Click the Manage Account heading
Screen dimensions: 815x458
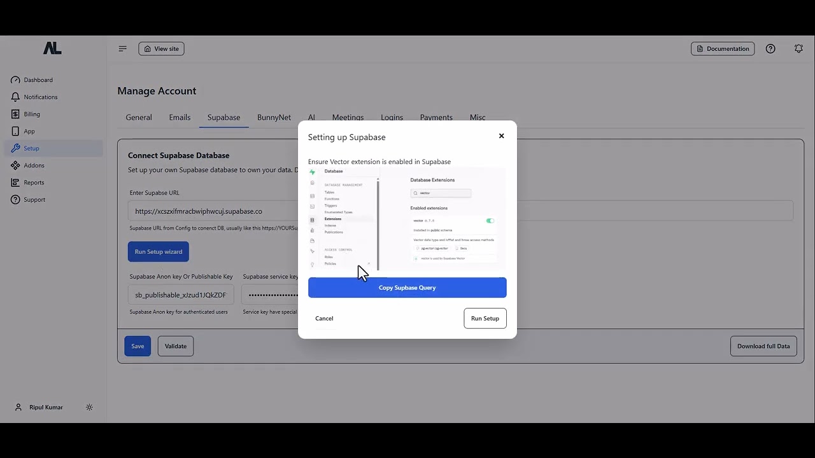point(157,91)
